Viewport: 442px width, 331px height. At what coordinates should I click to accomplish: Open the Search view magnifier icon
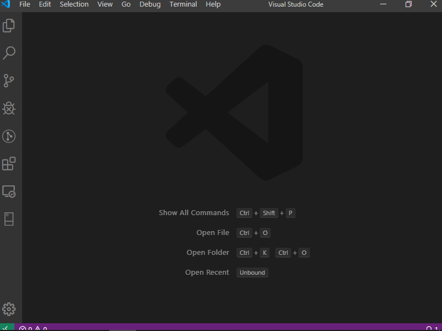point(9,53)
